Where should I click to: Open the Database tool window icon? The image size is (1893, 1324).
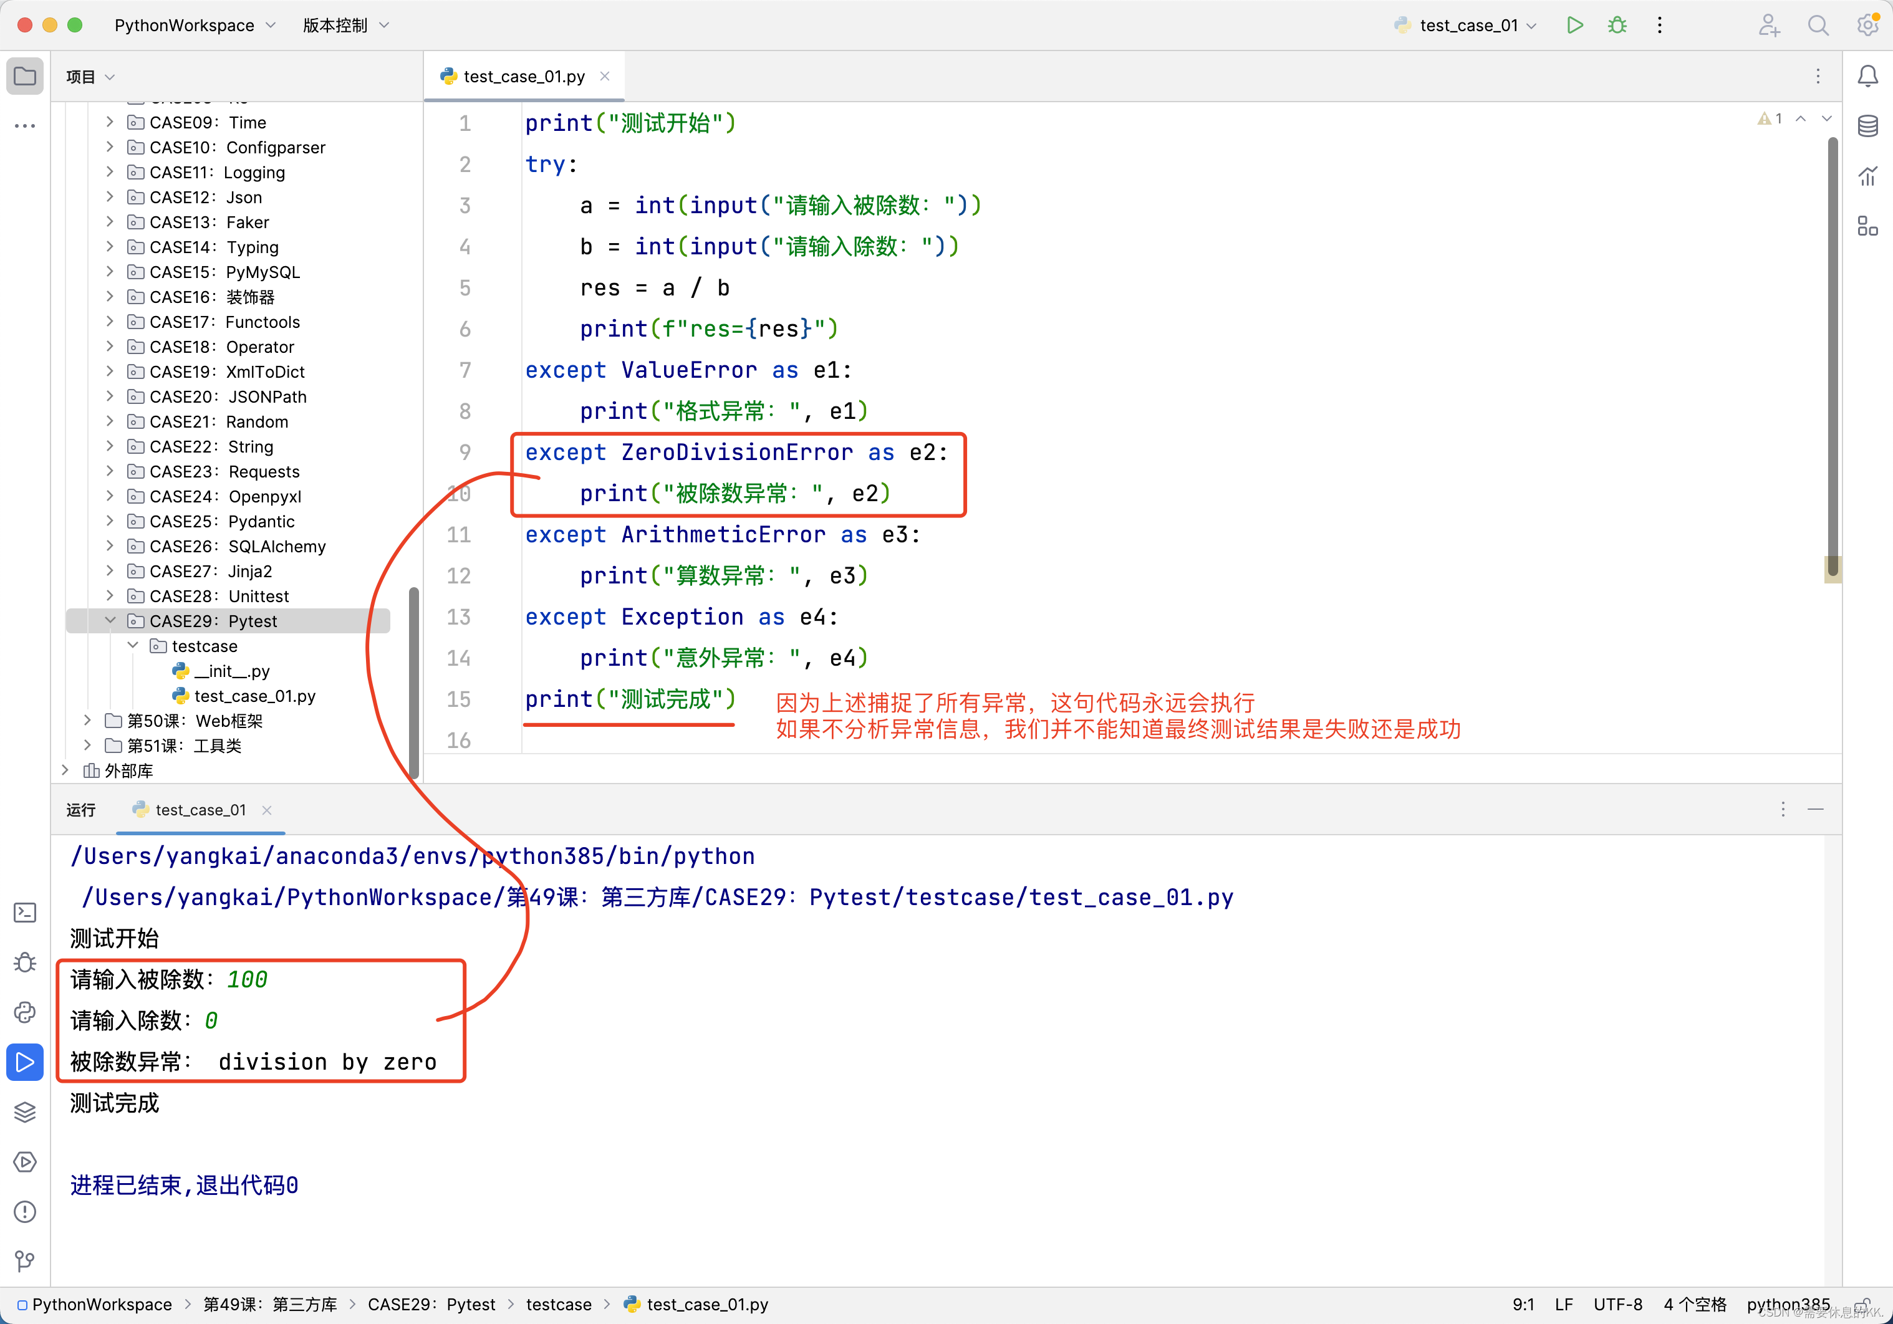pos(1867,126)
